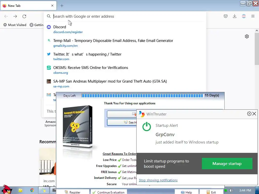Choose the Discord suggestion
This screenshot has height=194, width=259.
click(x=125, y=29)
